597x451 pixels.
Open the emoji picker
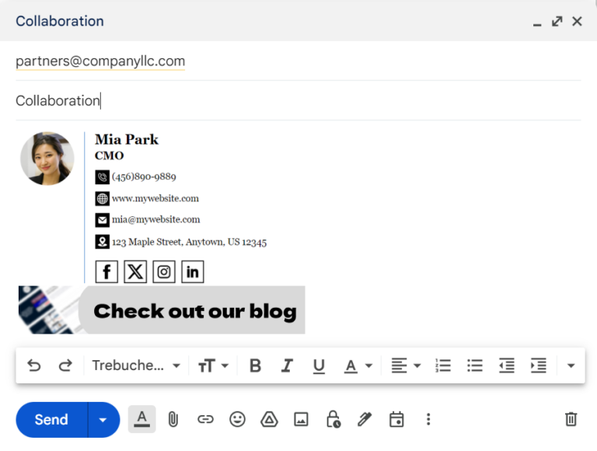click(237, 420)
